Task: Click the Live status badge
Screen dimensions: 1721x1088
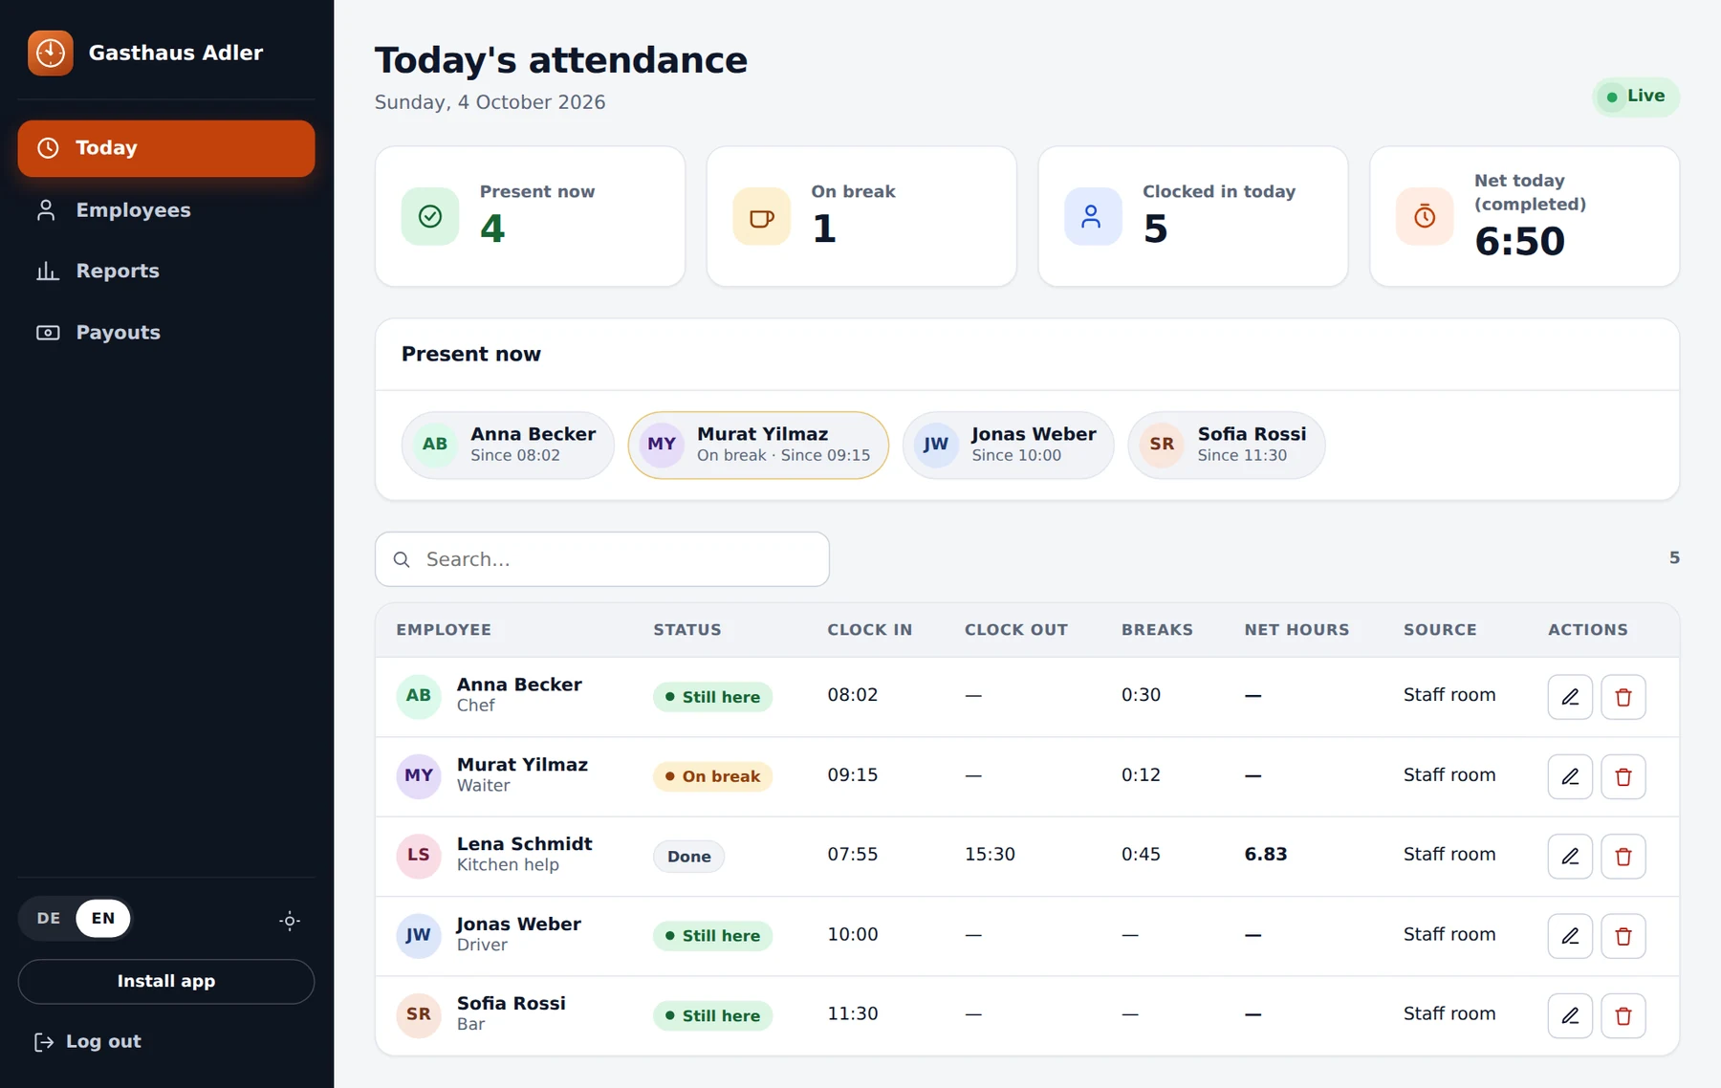Action: [x=1636, y=97]
